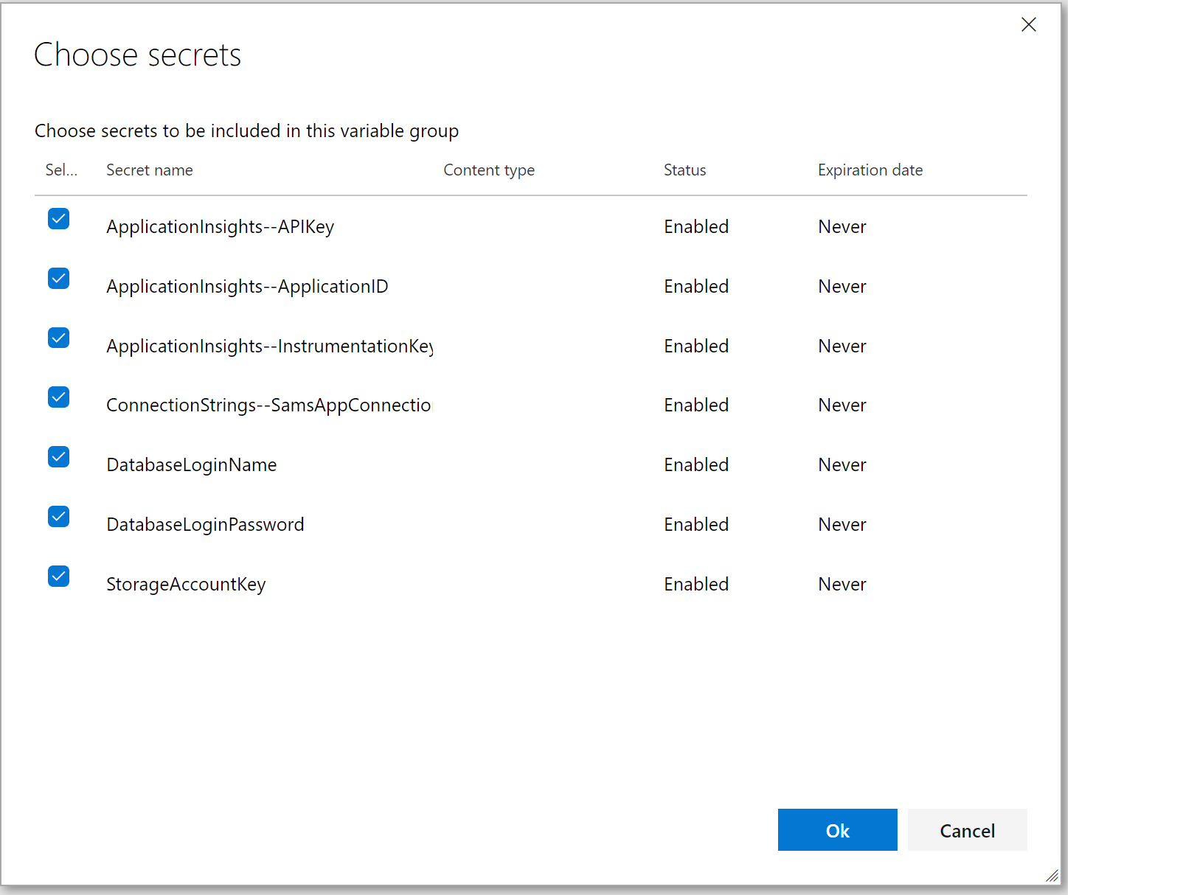This screenshot has height=895, width=1180.
Task: Click the Expiration date column header
Action: tap(870, 170)
